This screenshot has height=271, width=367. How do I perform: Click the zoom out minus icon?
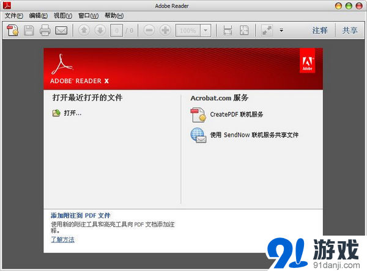tap(149, 31)
